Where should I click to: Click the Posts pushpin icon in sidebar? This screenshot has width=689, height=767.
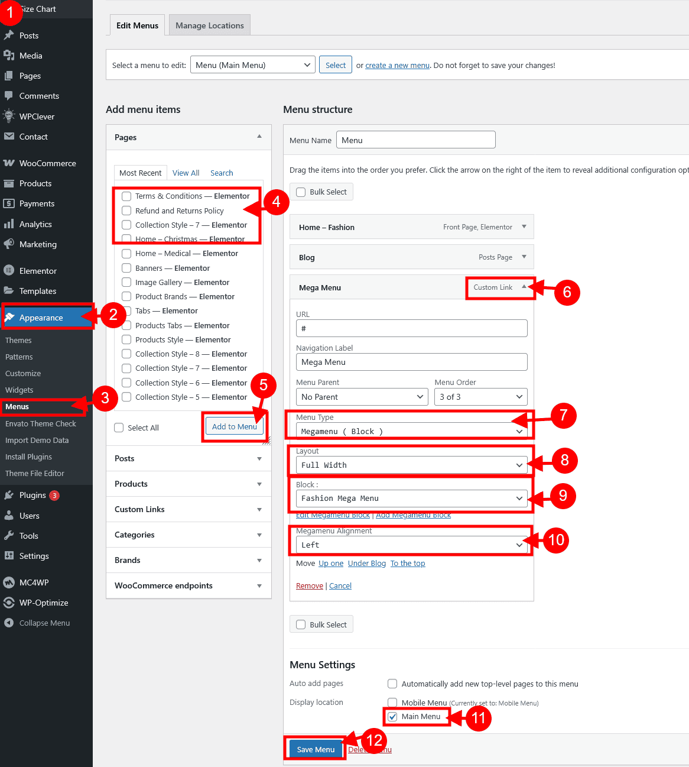tap(9, 35)
